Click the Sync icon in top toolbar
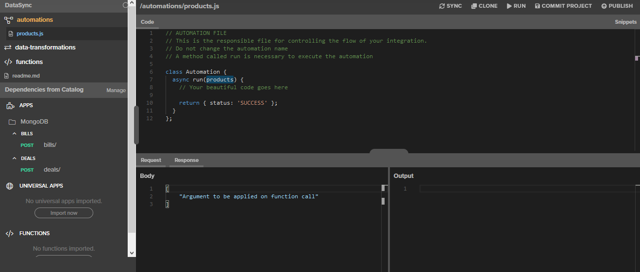The width and height of the screenshot is (640, 272). click(442, 6)
